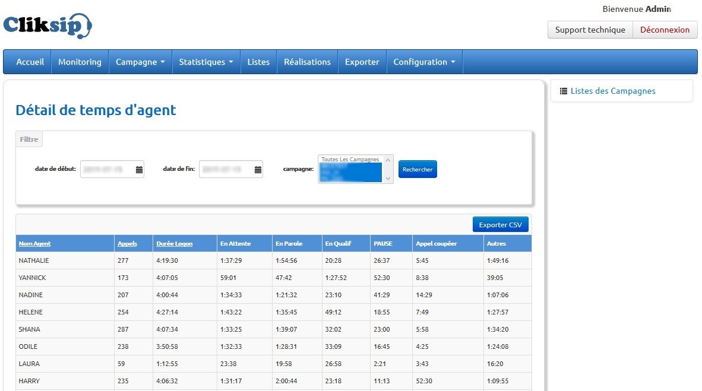Image resolution: width=702 pixels, height=391 pixels.
Task: Expand the Campagne dropdown menu
Action: pyautogui.click(x=140, y=62)
